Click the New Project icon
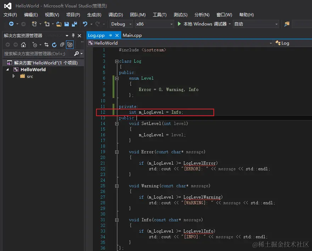Viewport: 312px width, 251px height. [x=34, y=24]
